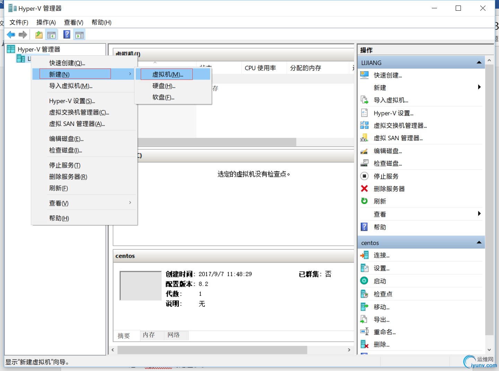Expand the 查看 submenu arrow in actions pane
Viewport: 499px width, 371px height.
tap(479, 214)
